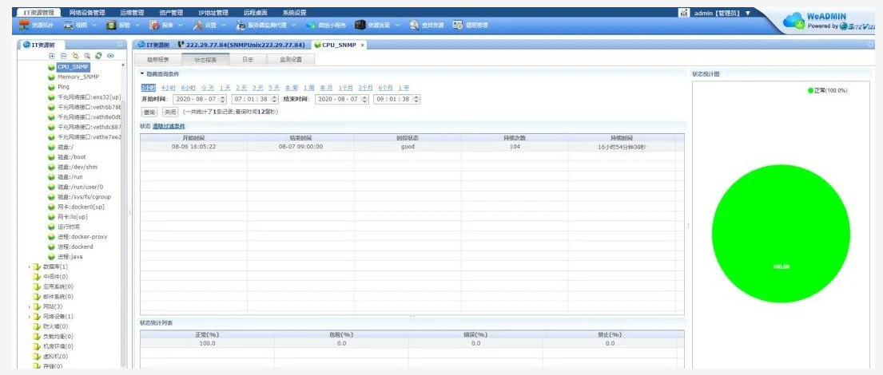The width and height of the screenshot is (883, 375).
Task: Click the magnifier search icon in tree toolbar
Action: click(87, 56)
